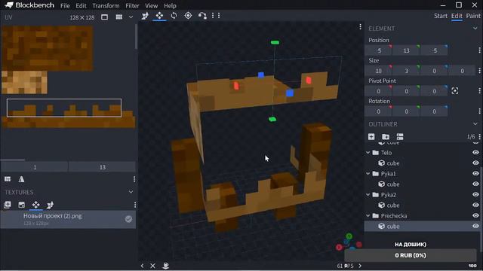Screen dimensions: 483x271
Task: Hide cube under Telo group
Action: pyautogui.click(x=475, y=163)
